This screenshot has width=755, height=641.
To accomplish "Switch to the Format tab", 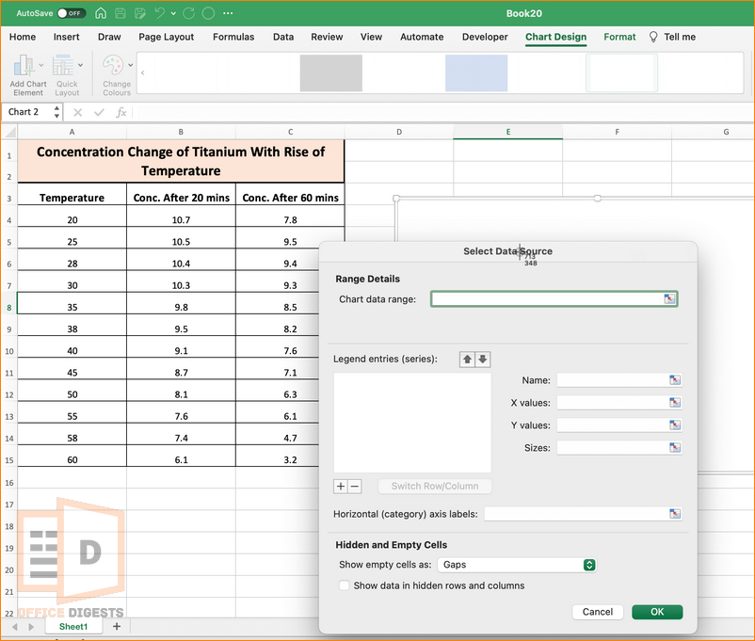I will point(619,37).
